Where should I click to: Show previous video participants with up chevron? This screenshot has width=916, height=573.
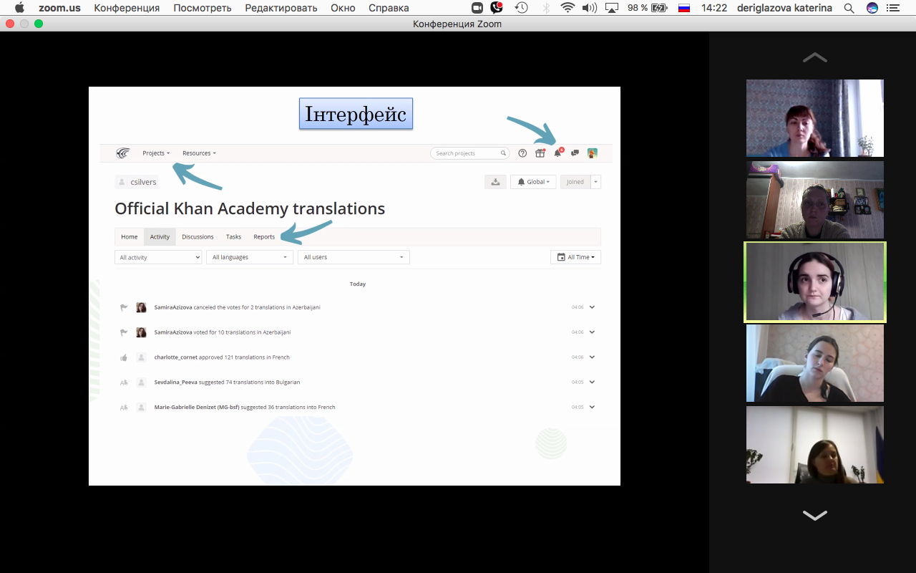pos(815,57)
